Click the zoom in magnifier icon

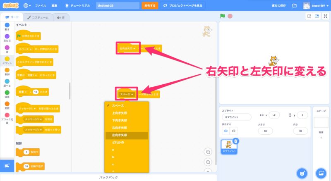pyautogui.click(x=208, y=152)
